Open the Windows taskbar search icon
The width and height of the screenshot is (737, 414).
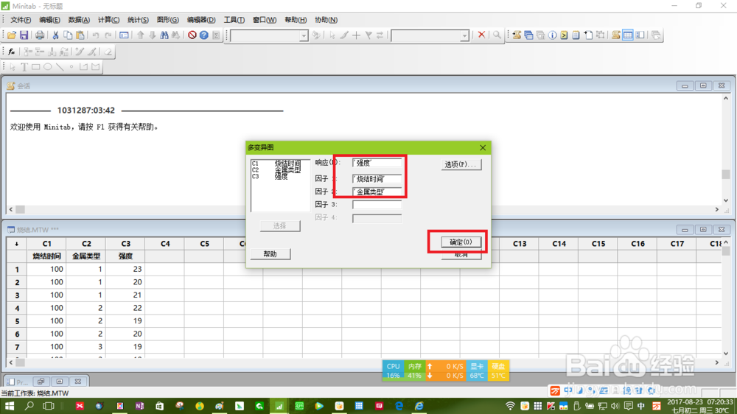[29, 406]
